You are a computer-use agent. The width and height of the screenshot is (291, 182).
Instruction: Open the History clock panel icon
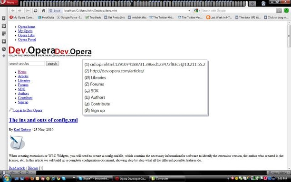click(4, 49)
